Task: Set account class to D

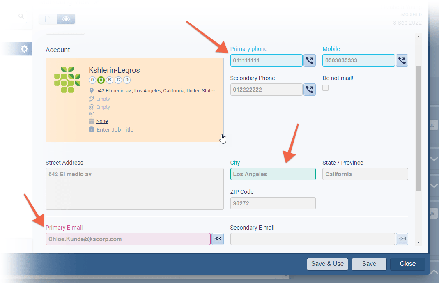Action: tap(127, 80)
